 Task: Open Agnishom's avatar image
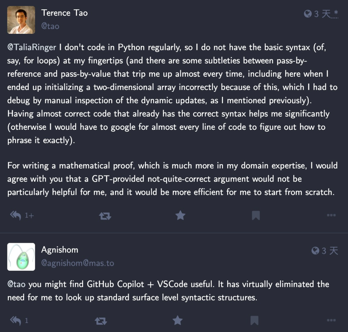point(21,257)
